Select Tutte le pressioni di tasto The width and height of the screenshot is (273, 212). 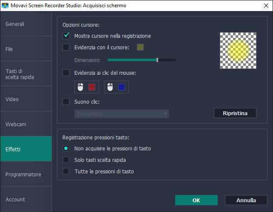(x=66, y=171)
